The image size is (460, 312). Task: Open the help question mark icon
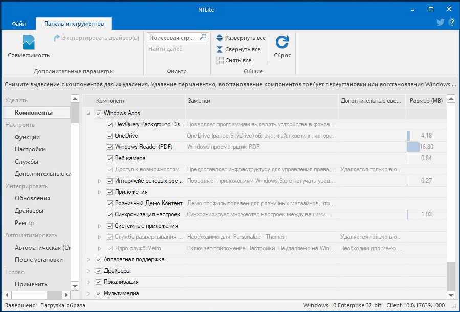click(x=452, y=23)
